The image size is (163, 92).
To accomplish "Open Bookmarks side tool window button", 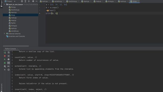I will pyautogui.click(x=2, y=88).
